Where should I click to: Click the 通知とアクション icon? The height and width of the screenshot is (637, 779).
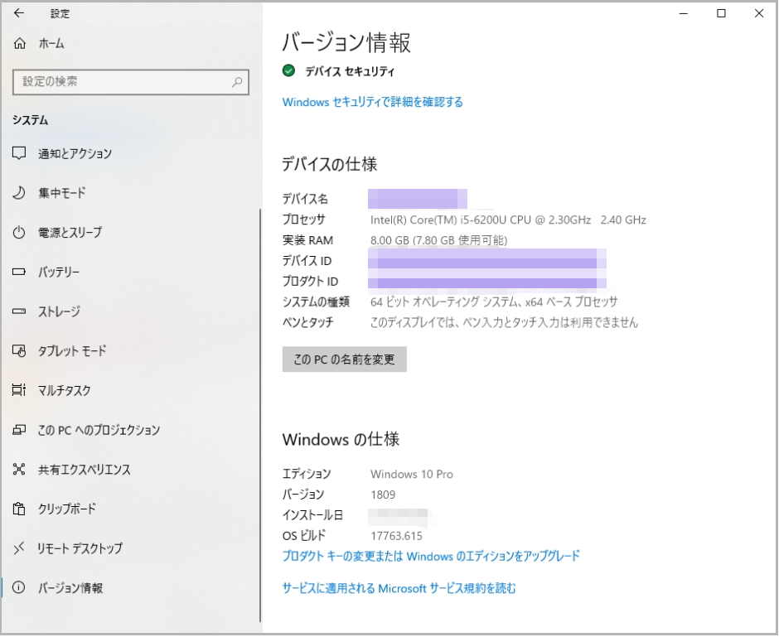[x=19, y=153]
